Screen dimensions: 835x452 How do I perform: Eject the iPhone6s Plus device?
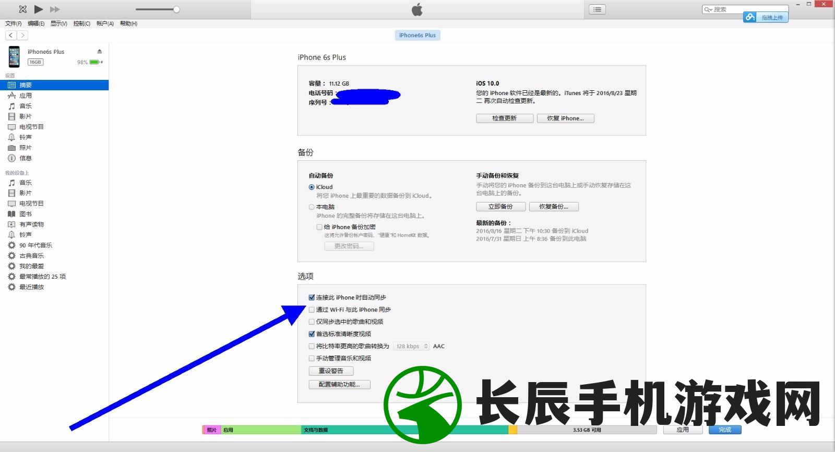coord(99,51)
